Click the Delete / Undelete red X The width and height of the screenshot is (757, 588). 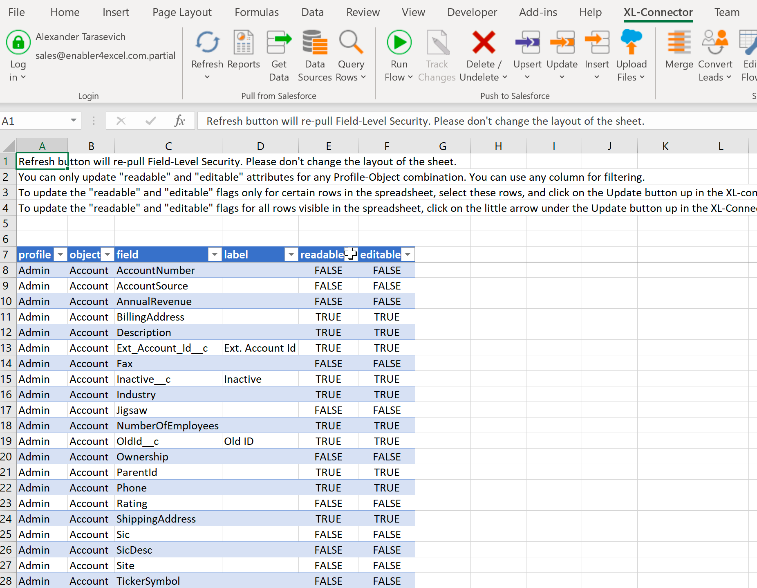click(x=484, y=42)
